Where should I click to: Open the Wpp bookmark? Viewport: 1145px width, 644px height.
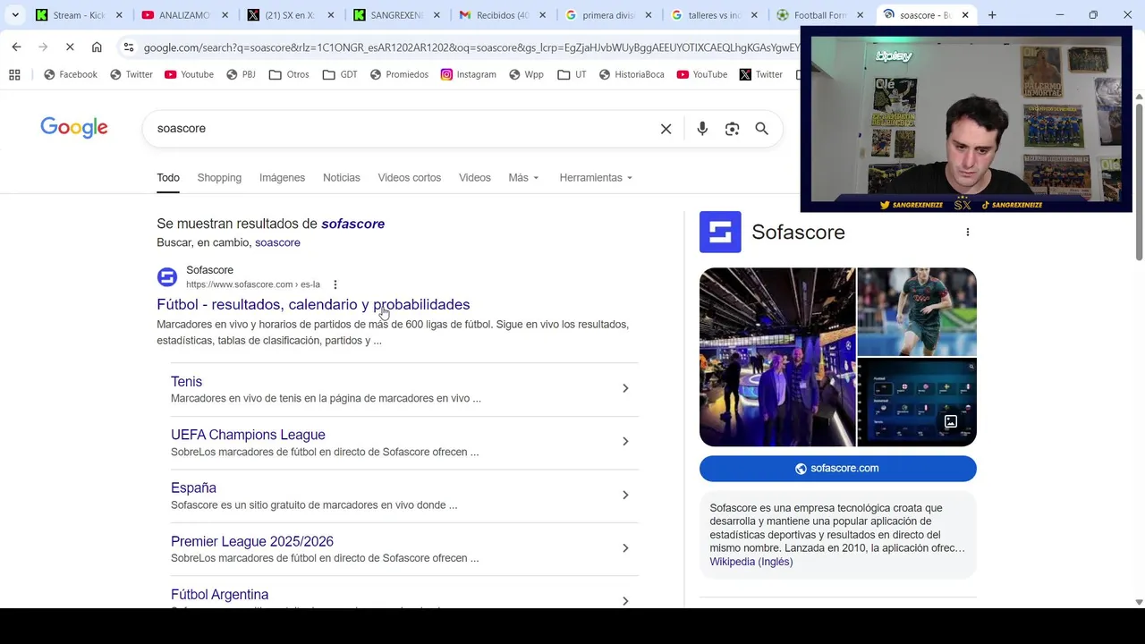(526, 74)
